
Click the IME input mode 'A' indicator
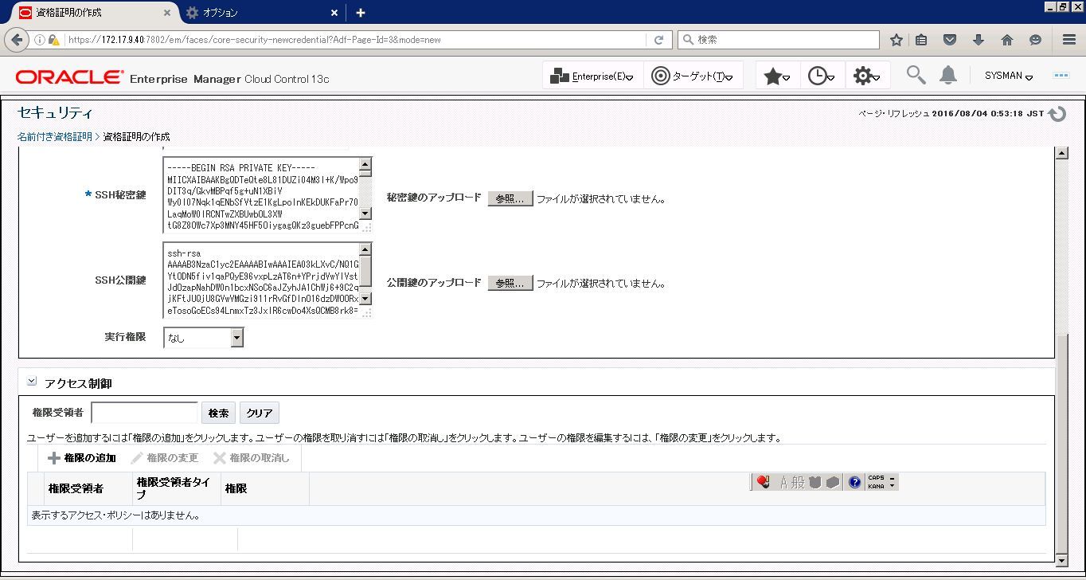783,482
